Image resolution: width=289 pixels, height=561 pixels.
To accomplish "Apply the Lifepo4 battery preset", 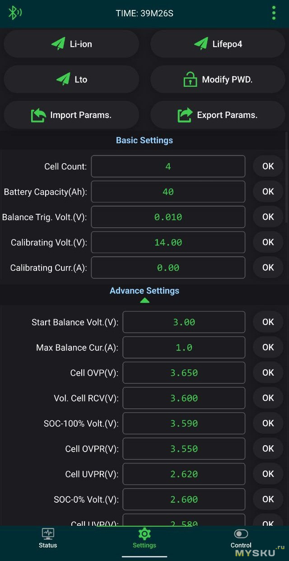I will click(x=218, y=44).
